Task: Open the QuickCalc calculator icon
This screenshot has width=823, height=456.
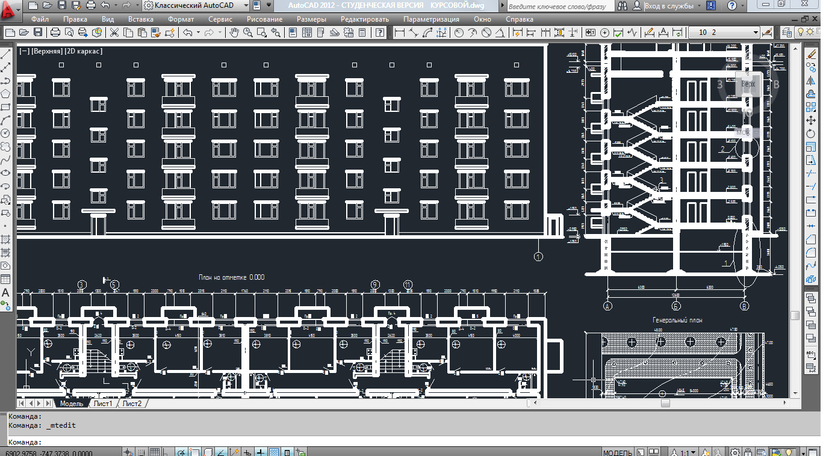Action: point(362,32)
